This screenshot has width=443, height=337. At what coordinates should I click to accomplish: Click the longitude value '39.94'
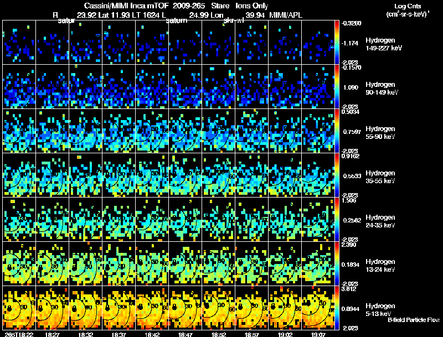[x=255, y=15]
